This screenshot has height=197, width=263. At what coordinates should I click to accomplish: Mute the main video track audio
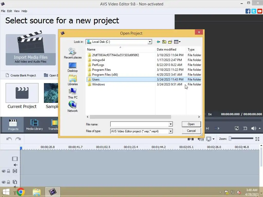[x=15, y=165]
